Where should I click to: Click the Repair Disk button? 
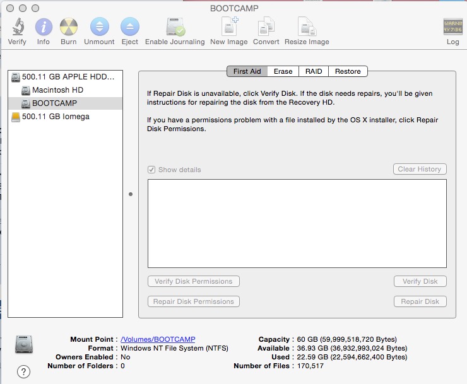pyautogui.click(x=420, y=301)
